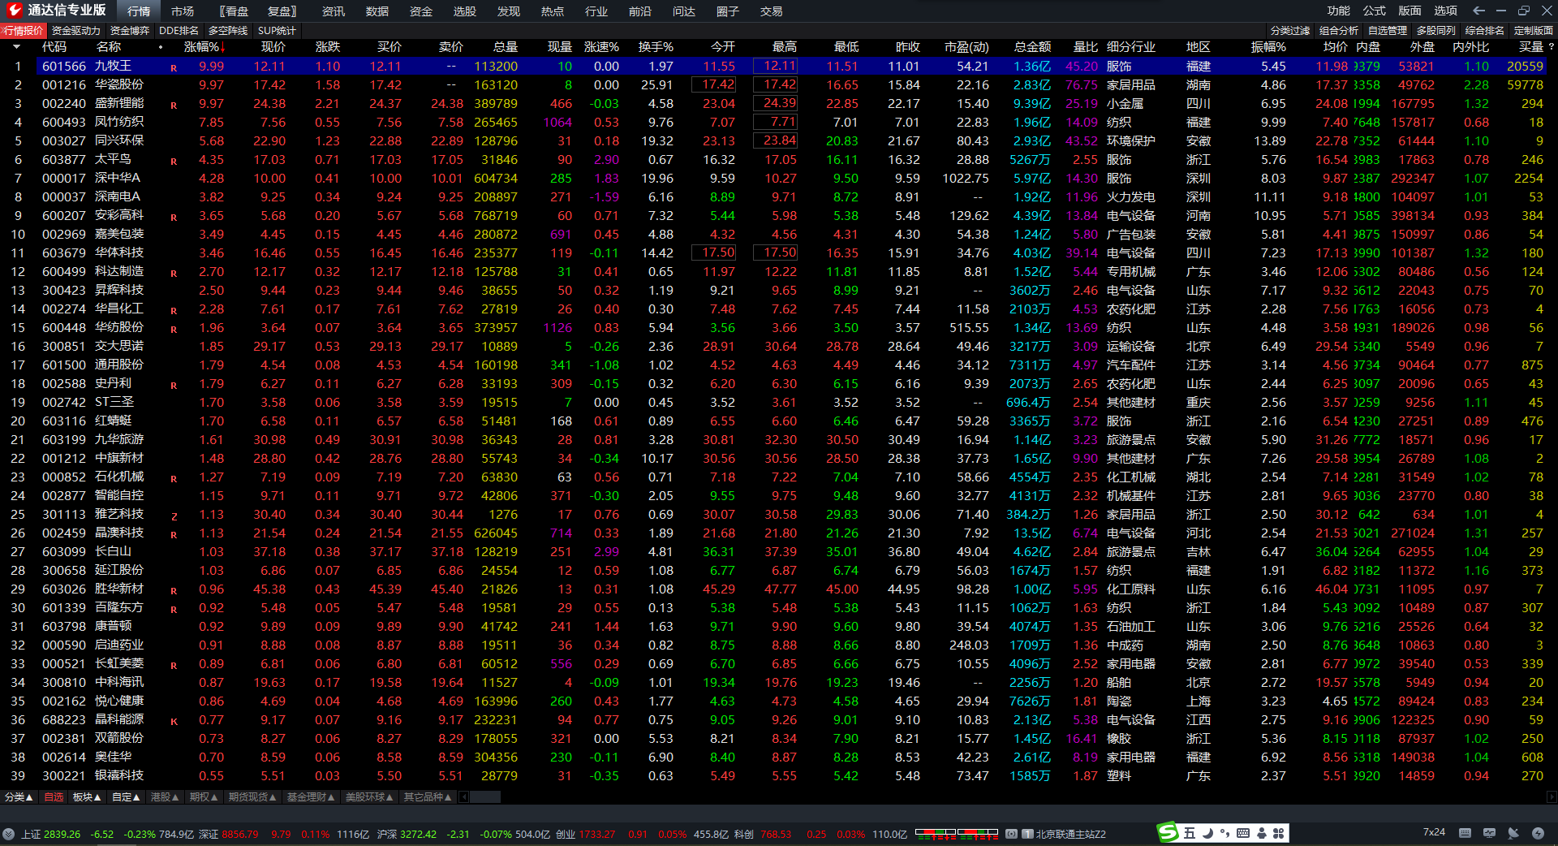Image resolution: width=1558 pixels, height=846 pixels.
Task: Open the 交易 menu
Action: [772, 11]
